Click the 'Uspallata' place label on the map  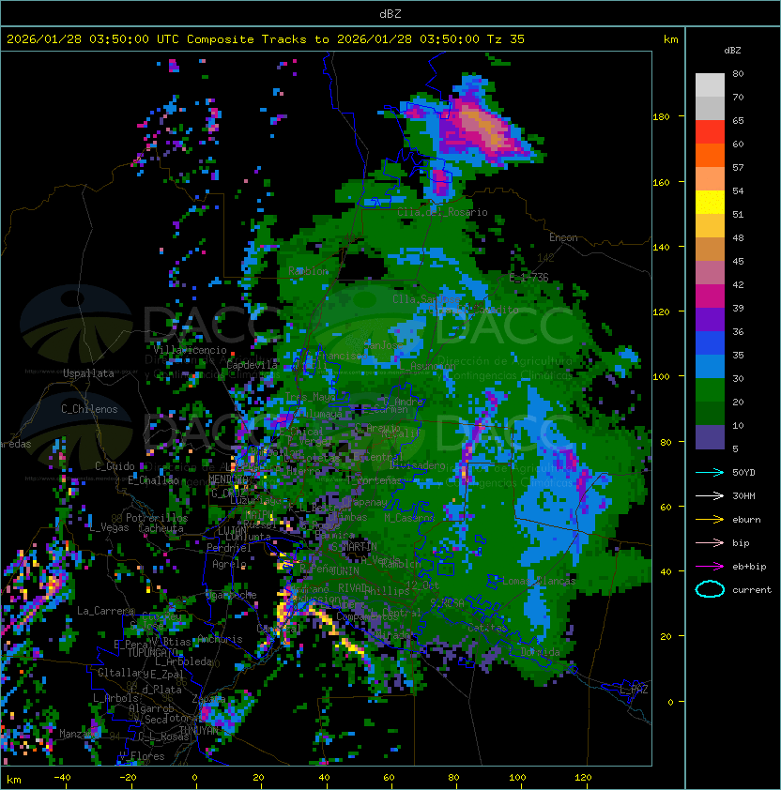[x=88, y=373]
